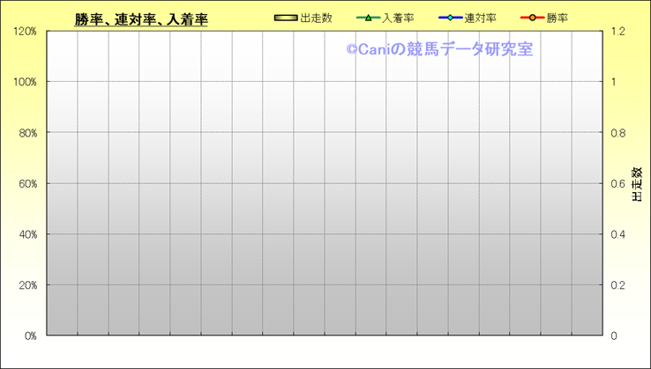Click the blue 連対率 diamond legend marker

point(449,18)
